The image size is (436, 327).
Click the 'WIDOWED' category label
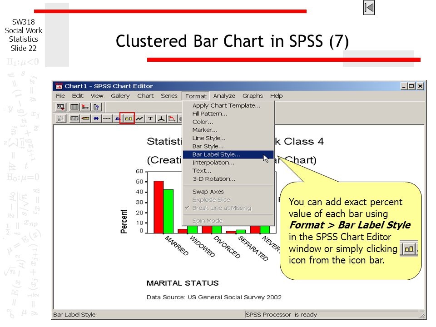tap(202, 246)
